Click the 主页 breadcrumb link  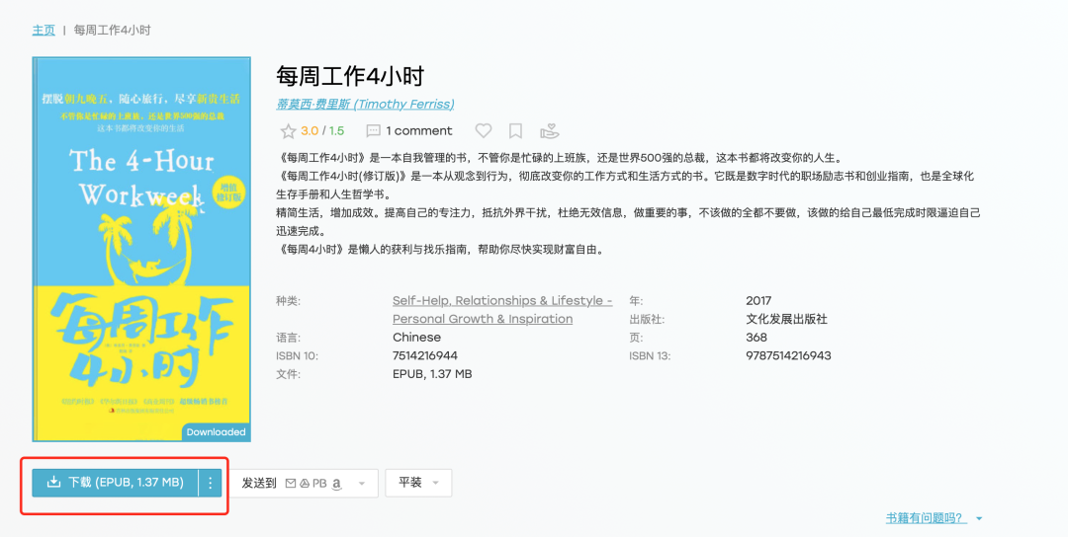click(44, 31)
